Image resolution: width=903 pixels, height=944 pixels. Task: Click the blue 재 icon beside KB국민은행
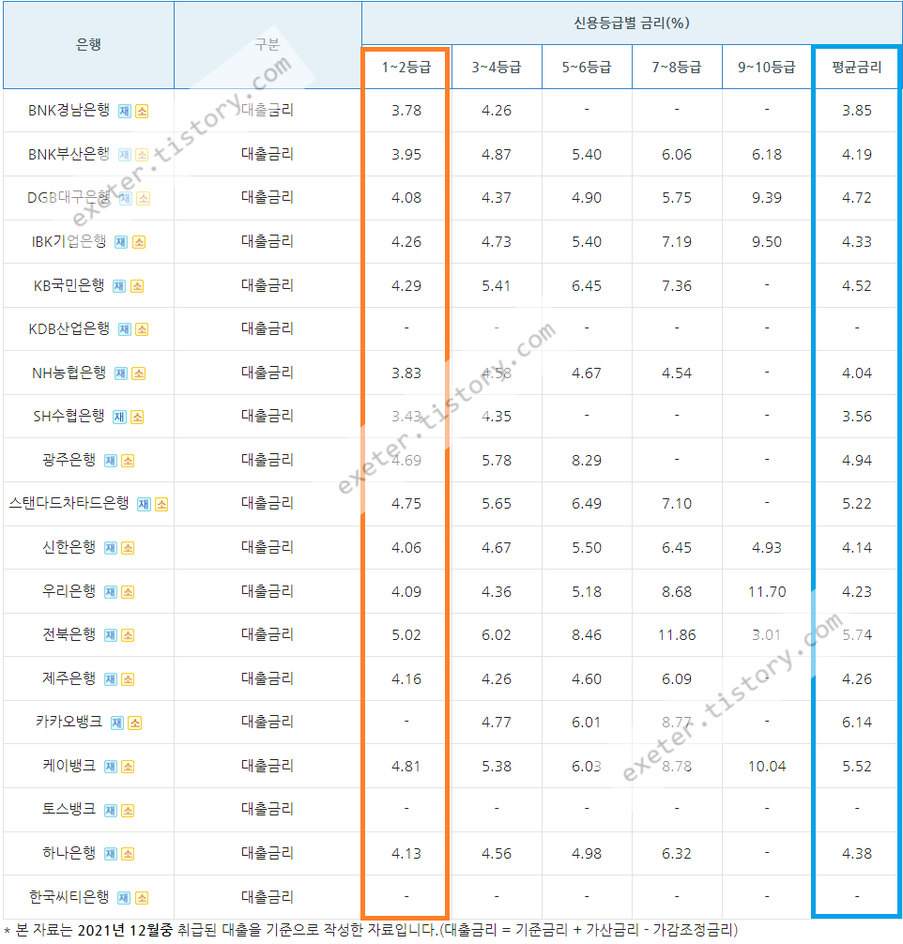[119, 286]
